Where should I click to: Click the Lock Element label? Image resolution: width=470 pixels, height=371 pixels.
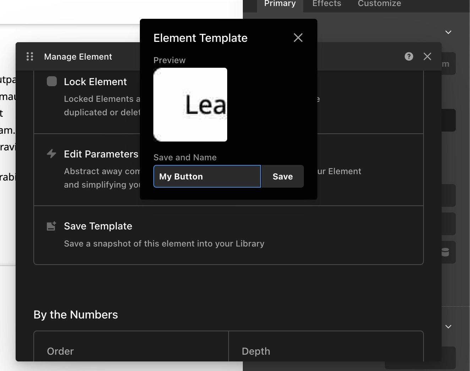tap(95, 82)
